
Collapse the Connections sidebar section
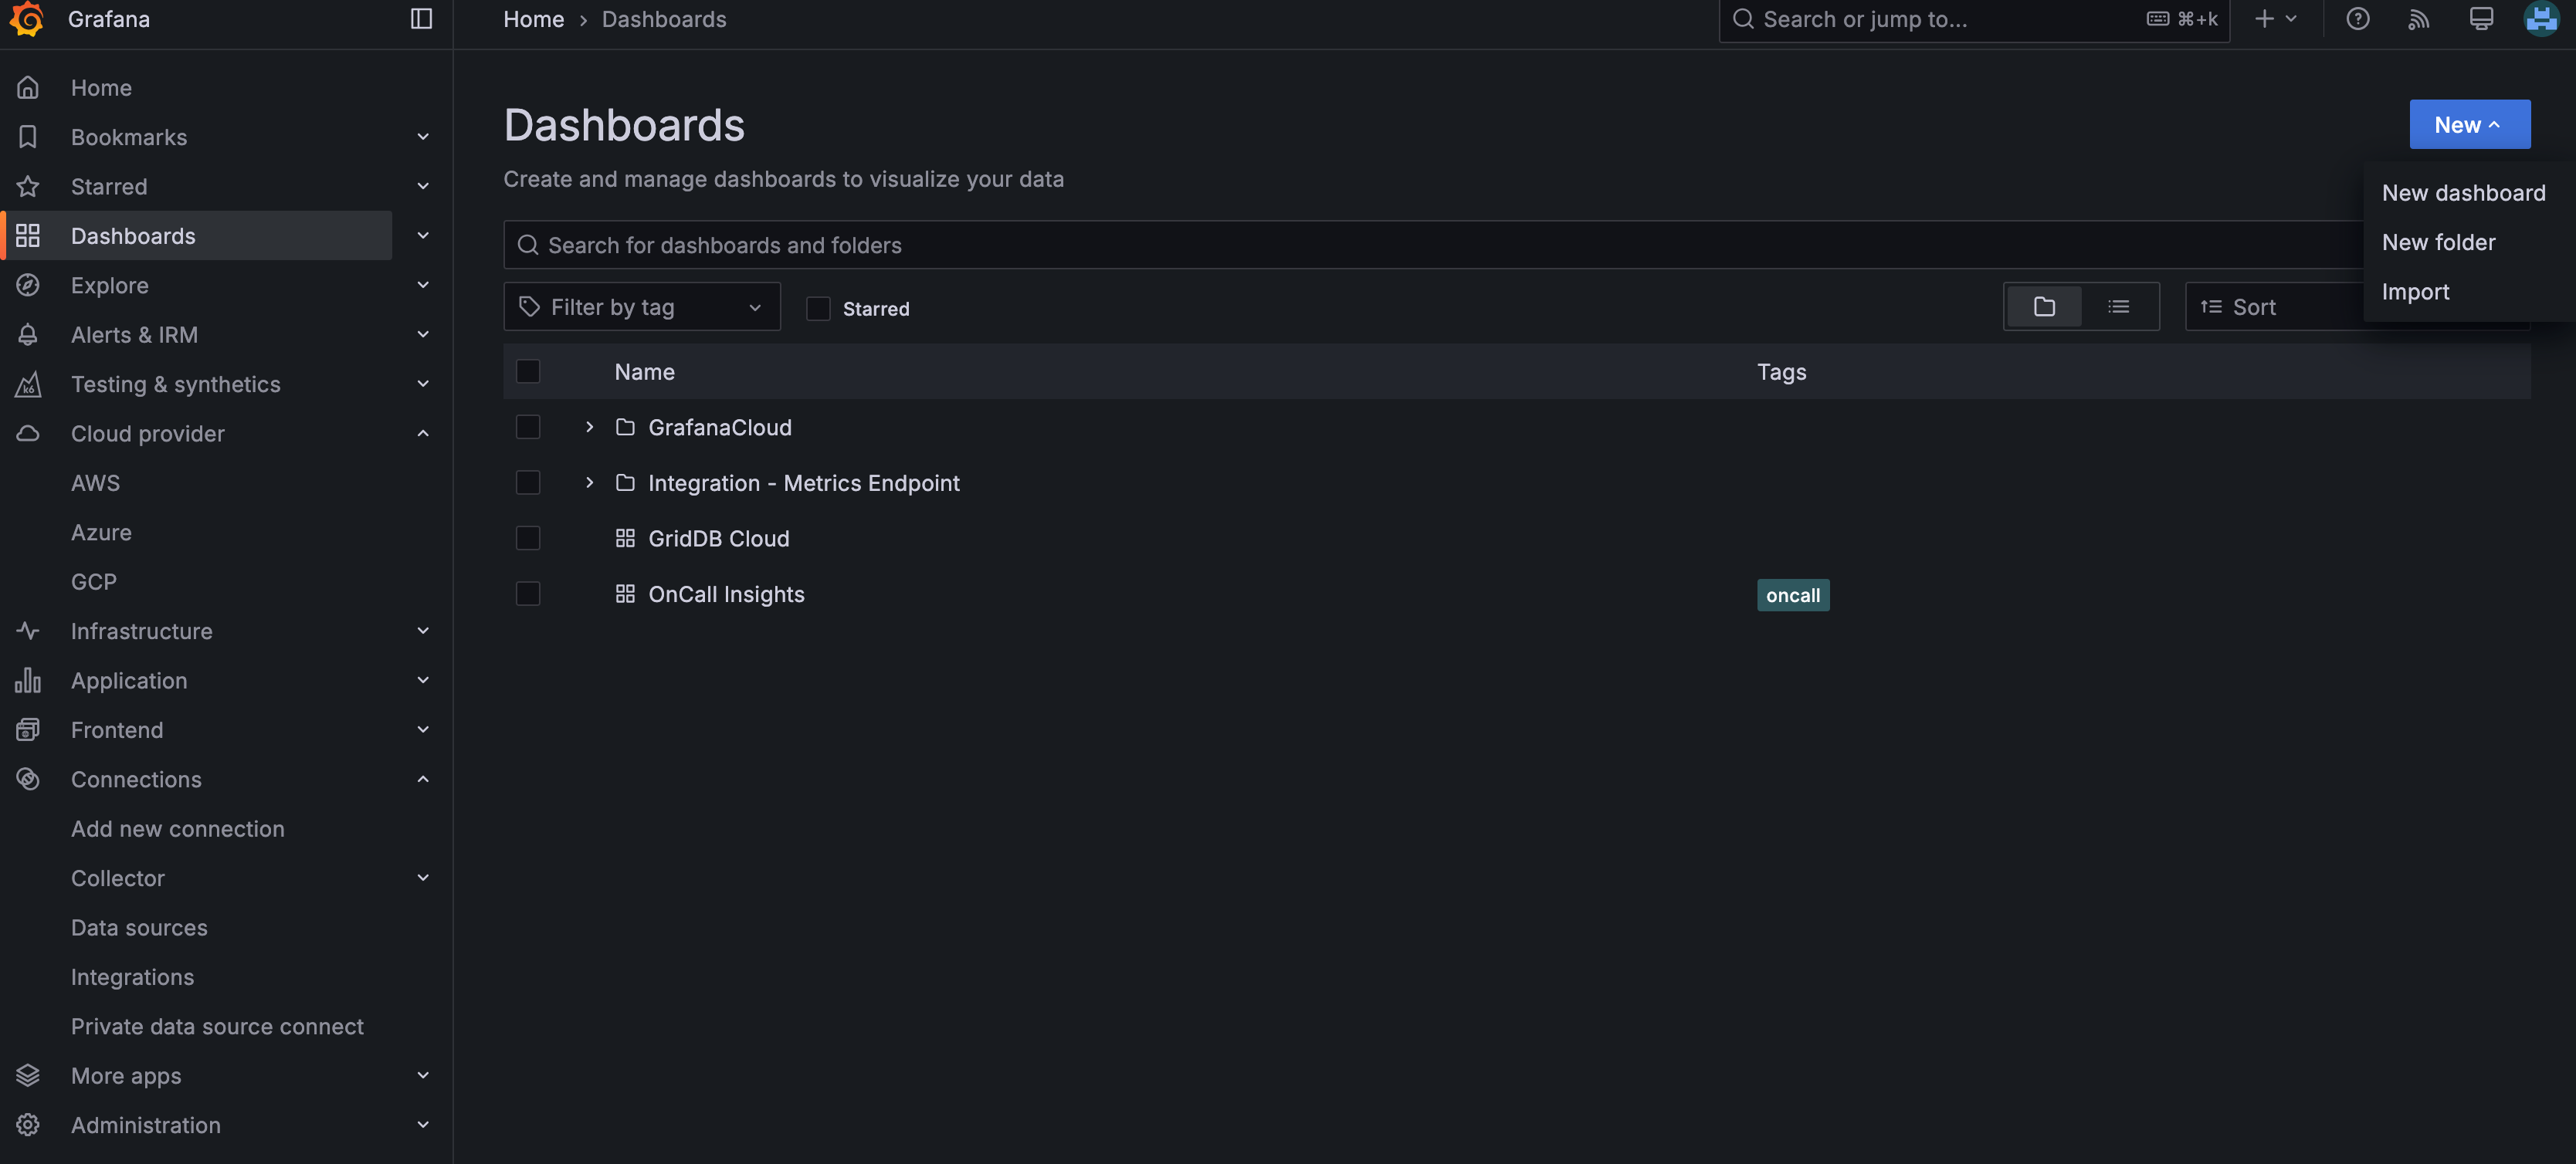pyautogui.click(x=423, y=779)
